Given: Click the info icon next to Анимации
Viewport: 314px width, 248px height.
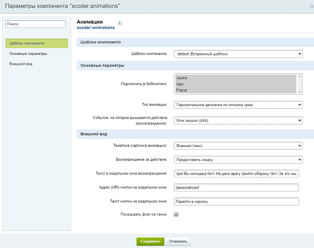Looking at the screenshot, I should click(120, 23).
